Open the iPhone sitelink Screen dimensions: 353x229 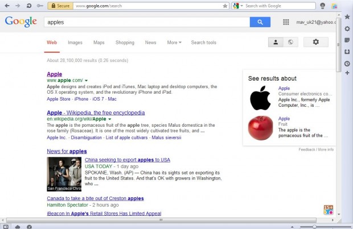click(81, 99)
